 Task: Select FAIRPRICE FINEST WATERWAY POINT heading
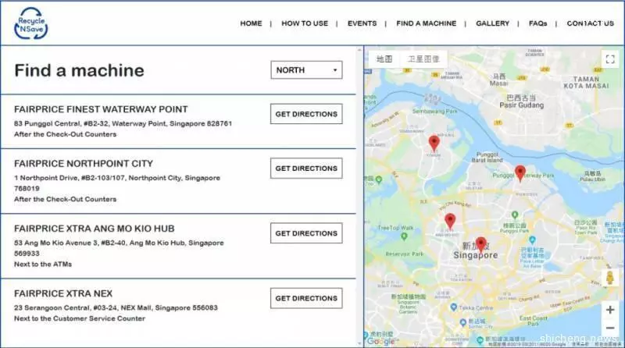click(x=101, y=109)
